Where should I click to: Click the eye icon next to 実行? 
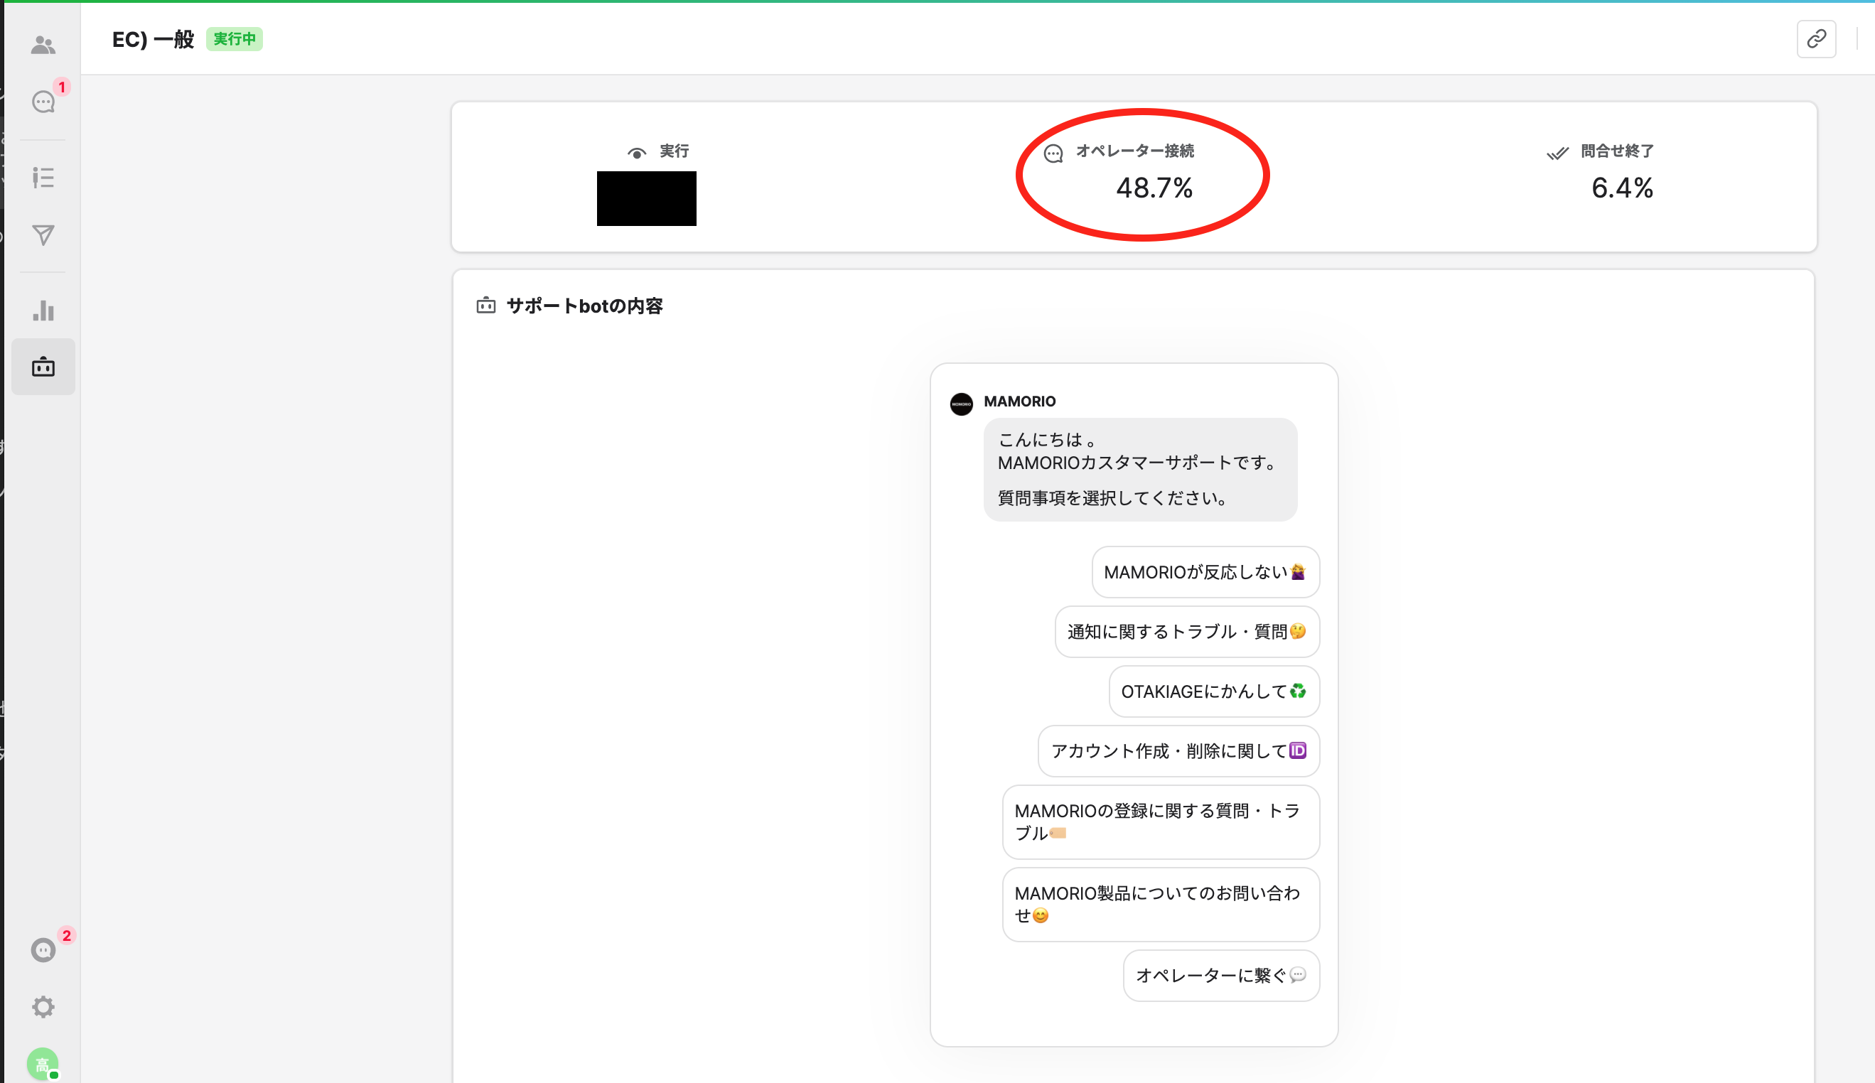coord(637,153)
